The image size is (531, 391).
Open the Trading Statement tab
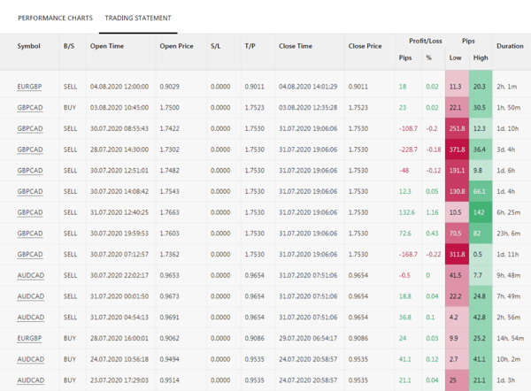tap(138, 18)
